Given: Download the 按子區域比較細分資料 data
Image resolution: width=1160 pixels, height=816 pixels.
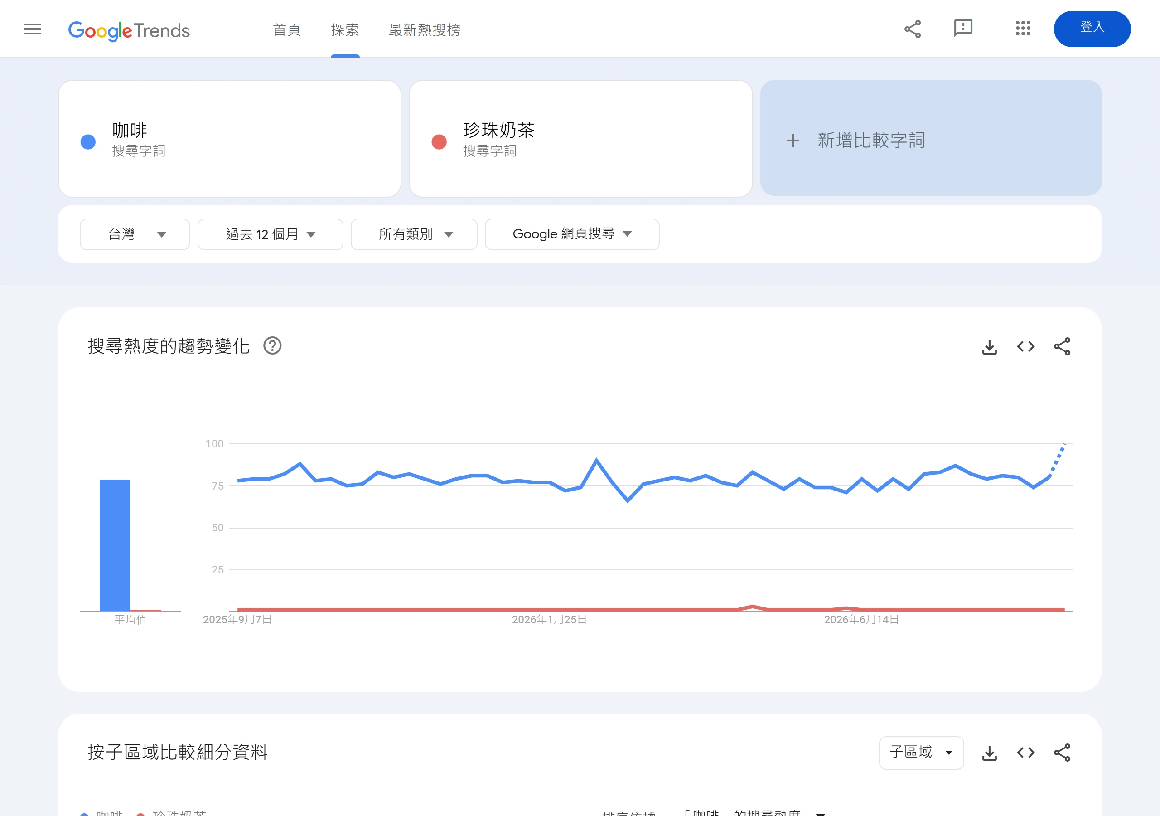Looking at the screenshot, I should (x=989, y=753).
